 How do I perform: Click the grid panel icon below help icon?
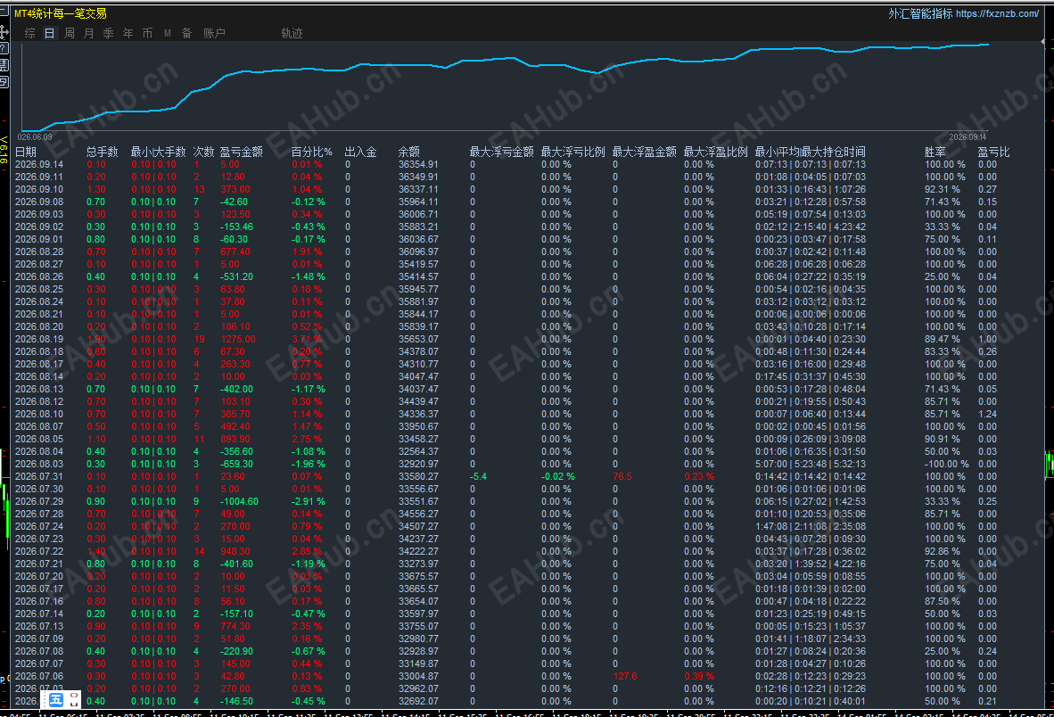4,65
